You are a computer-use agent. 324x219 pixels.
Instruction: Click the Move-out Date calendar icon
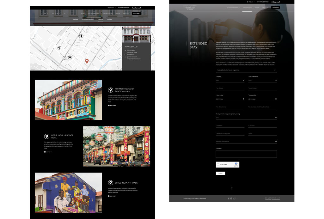tap(276, 99)
